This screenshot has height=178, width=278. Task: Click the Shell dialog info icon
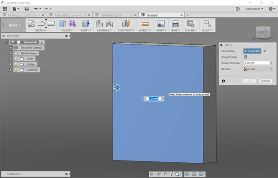click(x=223, y=81)
